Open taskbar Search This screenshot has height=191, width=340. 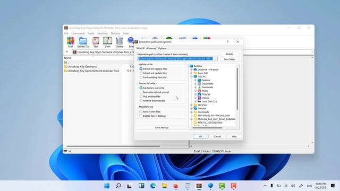click(118, 186)
